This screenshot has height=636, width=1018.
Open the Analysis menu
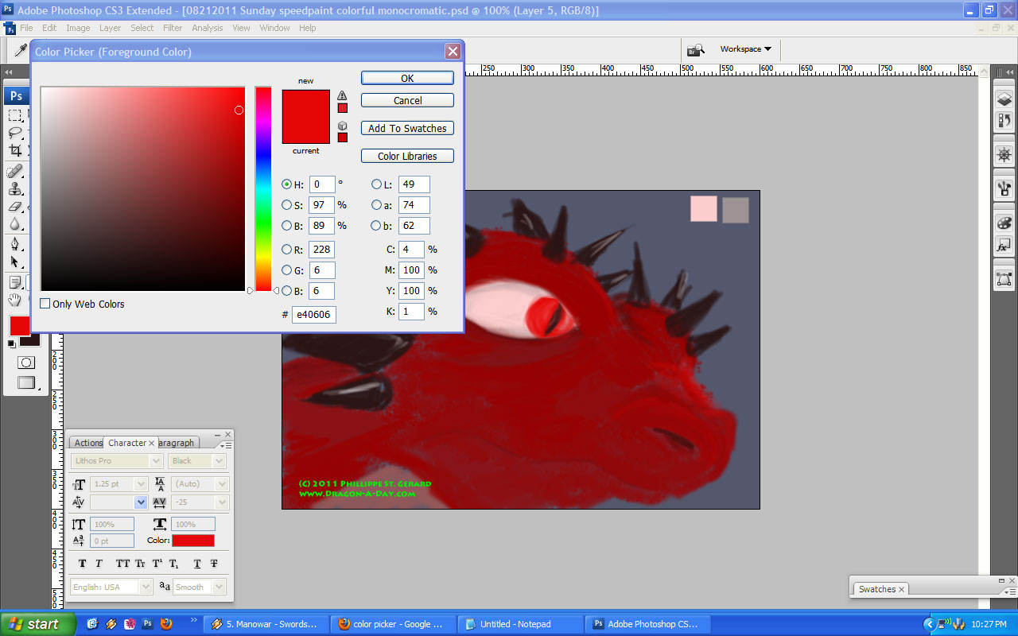click(208, 28)
